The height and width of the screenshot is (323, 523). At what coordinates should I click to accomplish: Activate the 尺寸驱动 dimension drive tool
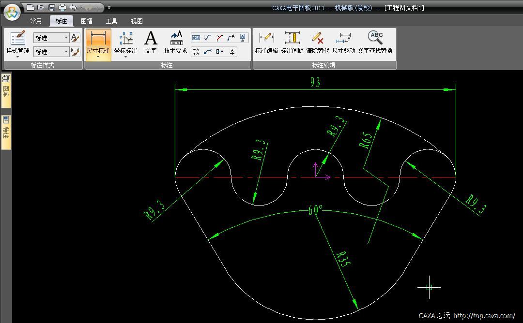(x=343, y=42)
